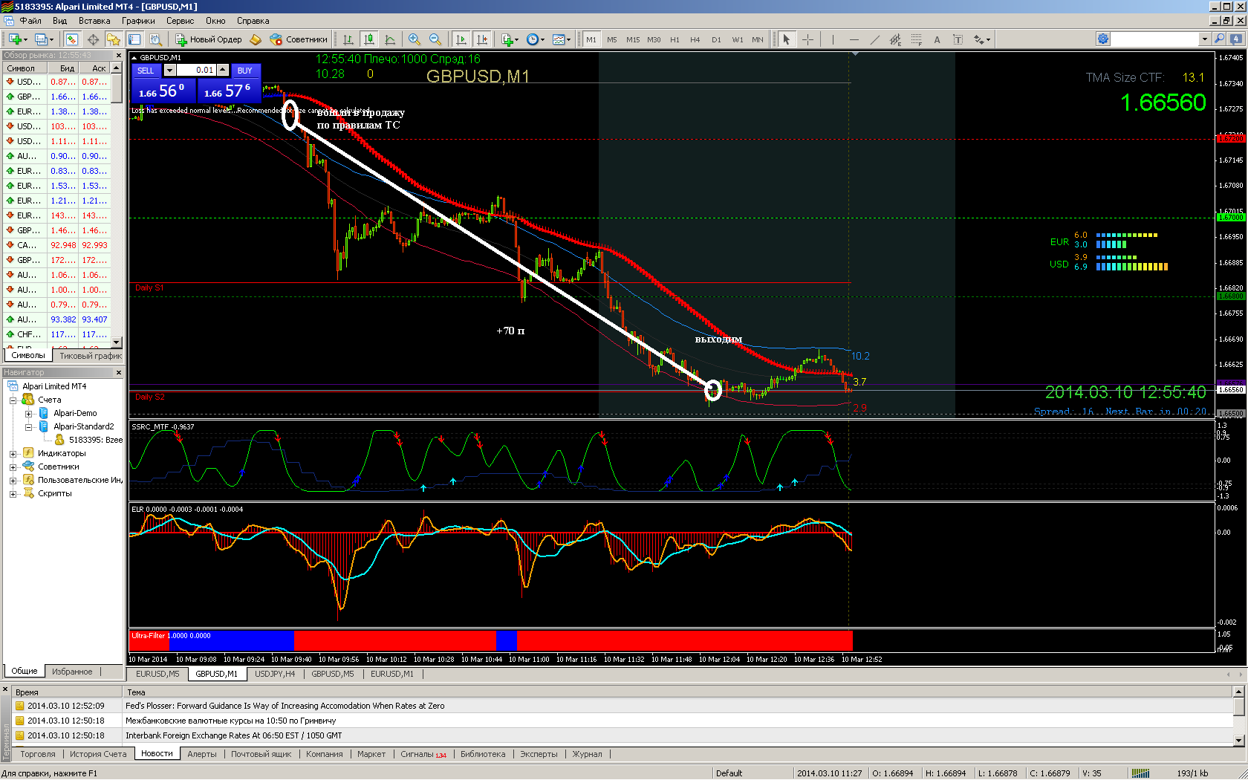Click the SELL button on chart
The image size is (1248, 780).
point(146,71)
